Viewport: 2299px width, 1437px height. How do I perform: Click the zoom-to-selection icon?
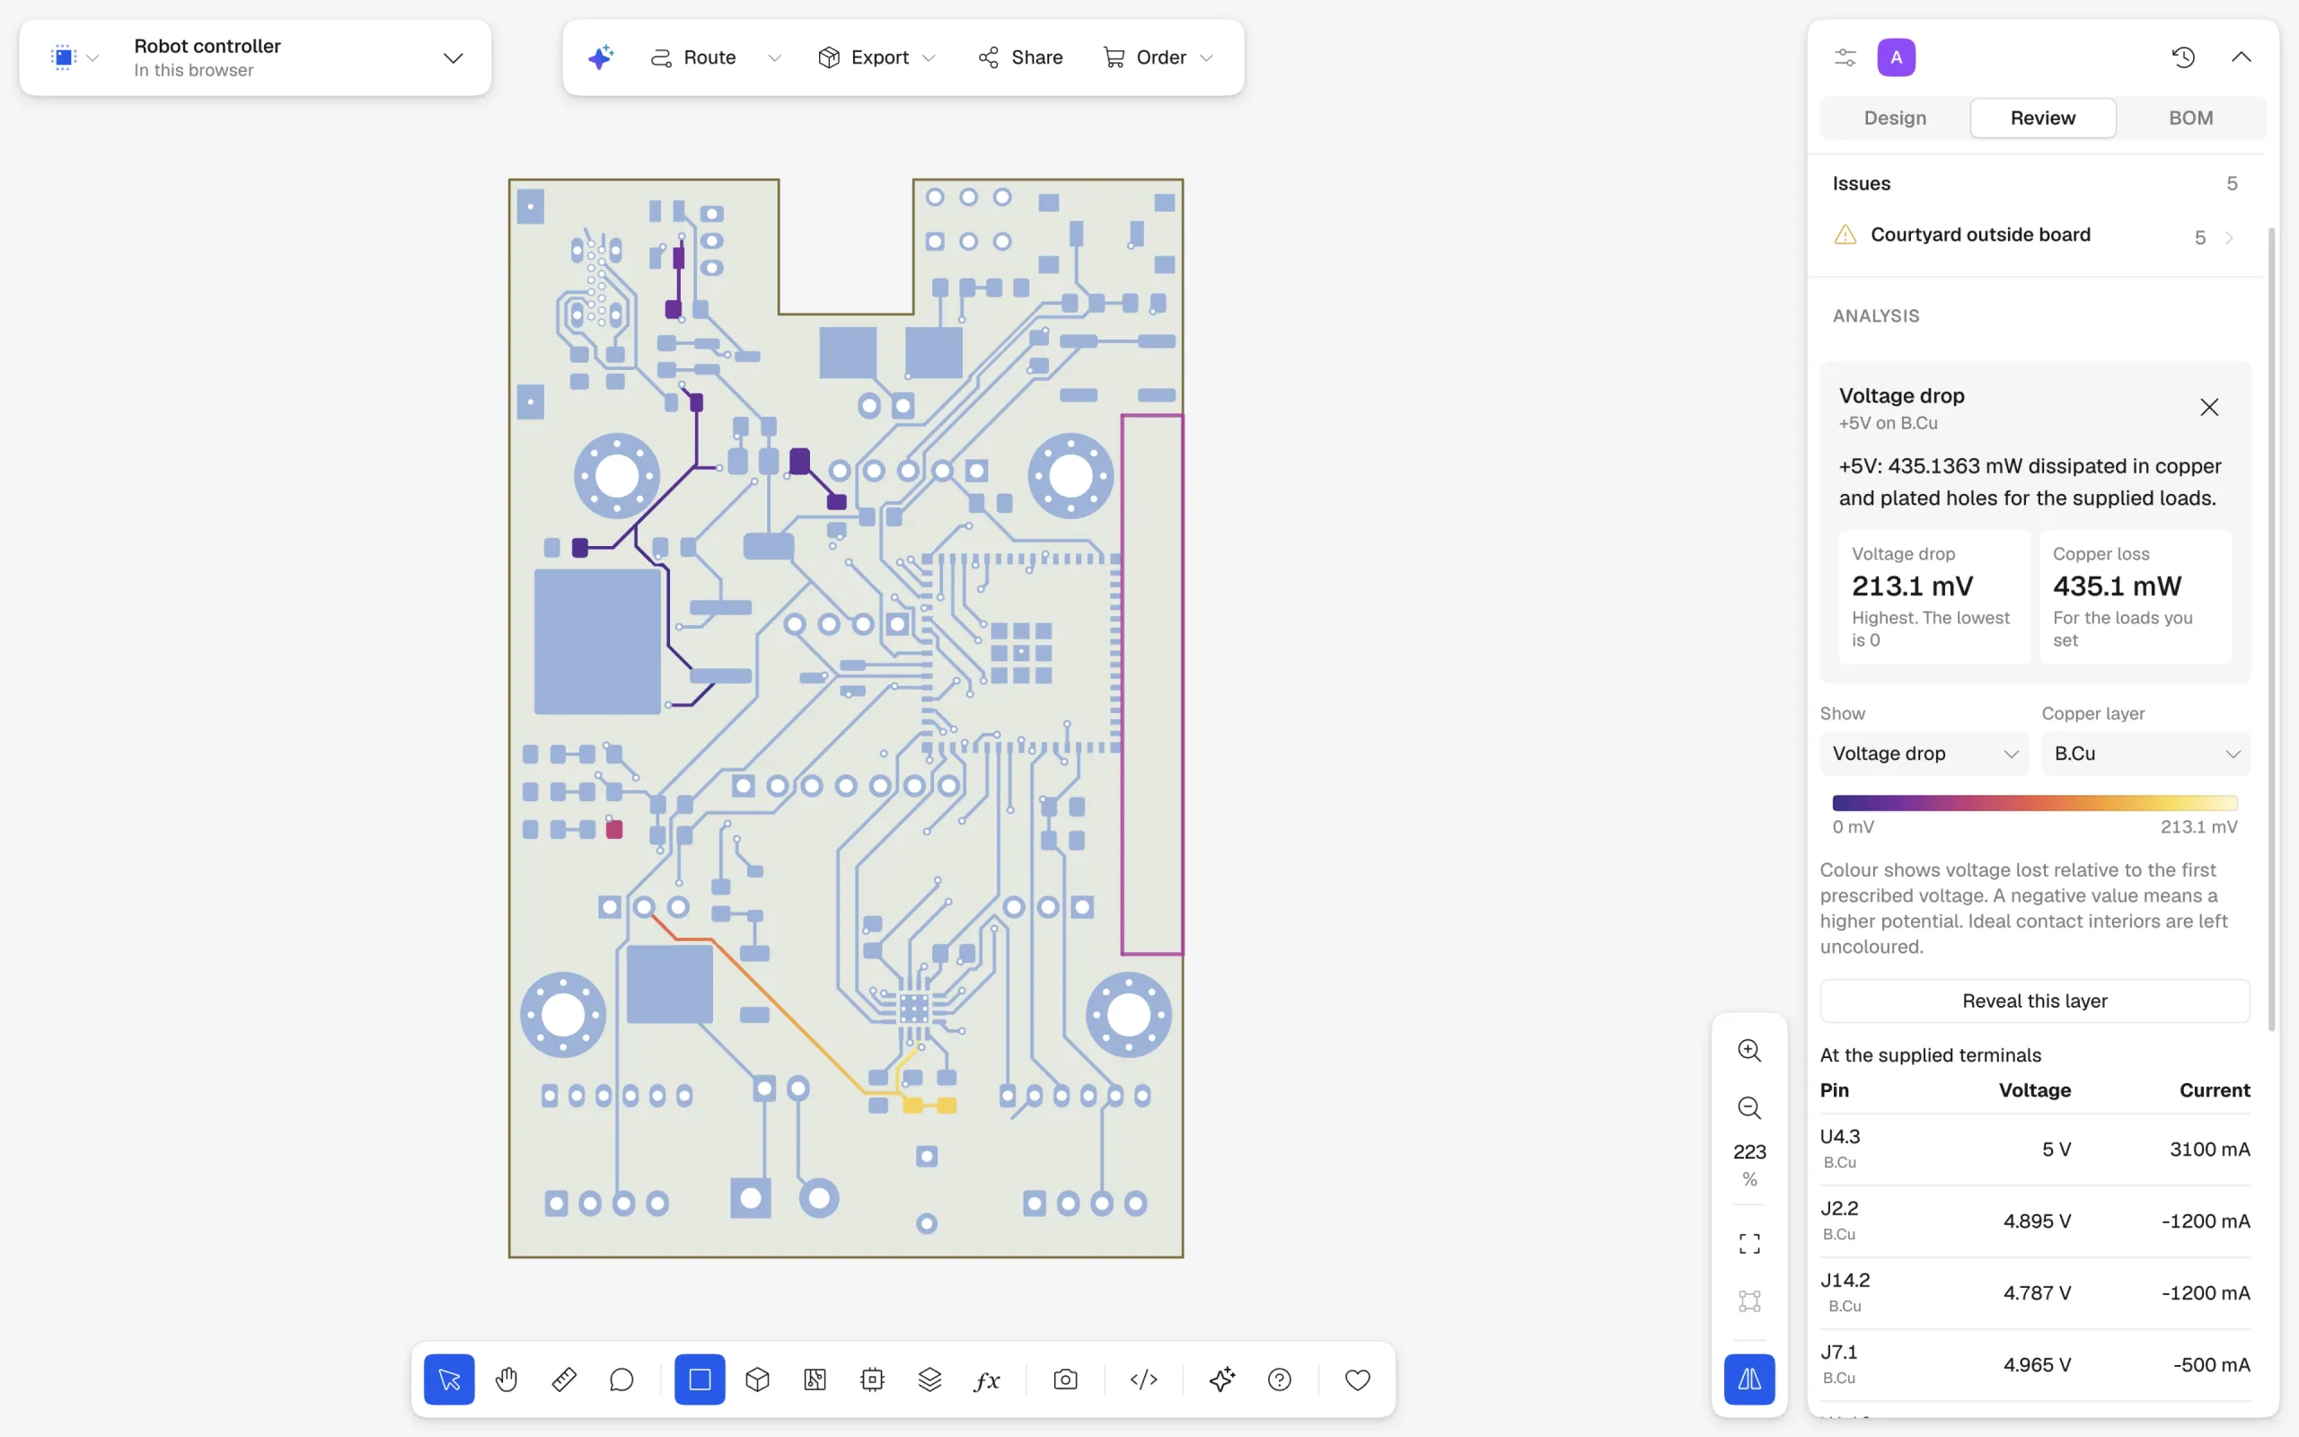[x=1749, y=1301]
